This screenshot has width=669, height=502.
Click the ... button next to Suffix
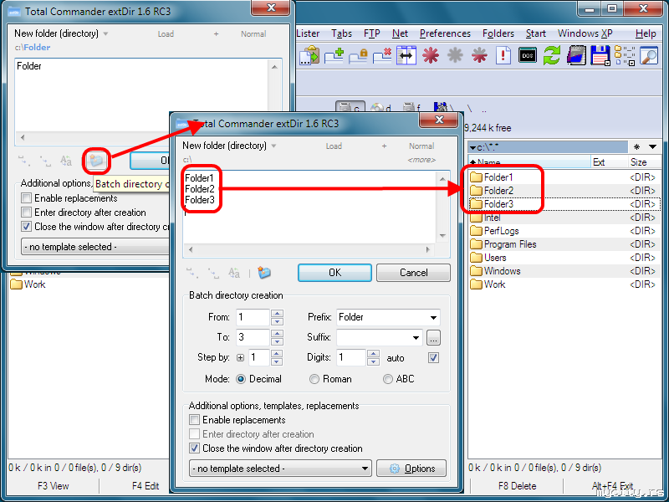click(433, 338)
